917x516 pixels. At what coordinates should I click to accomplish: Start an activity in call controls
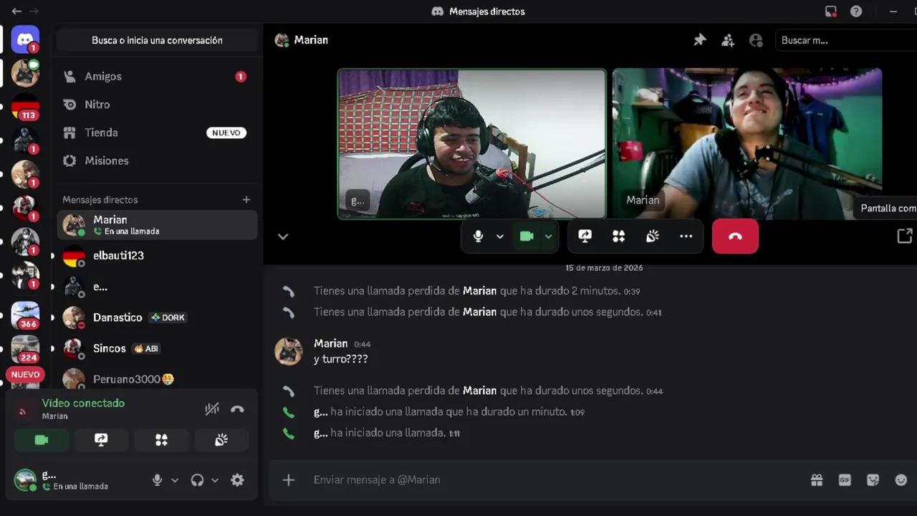618,236
